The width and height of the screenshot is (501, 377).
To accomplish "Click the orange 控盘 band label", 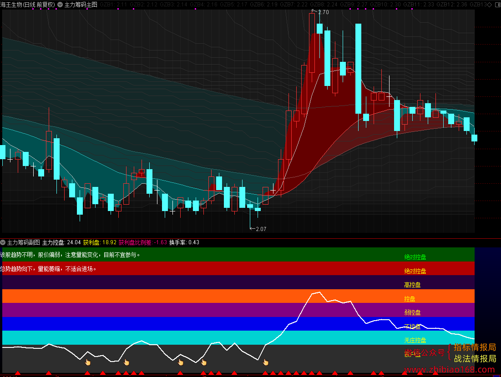I will point(410,299).
